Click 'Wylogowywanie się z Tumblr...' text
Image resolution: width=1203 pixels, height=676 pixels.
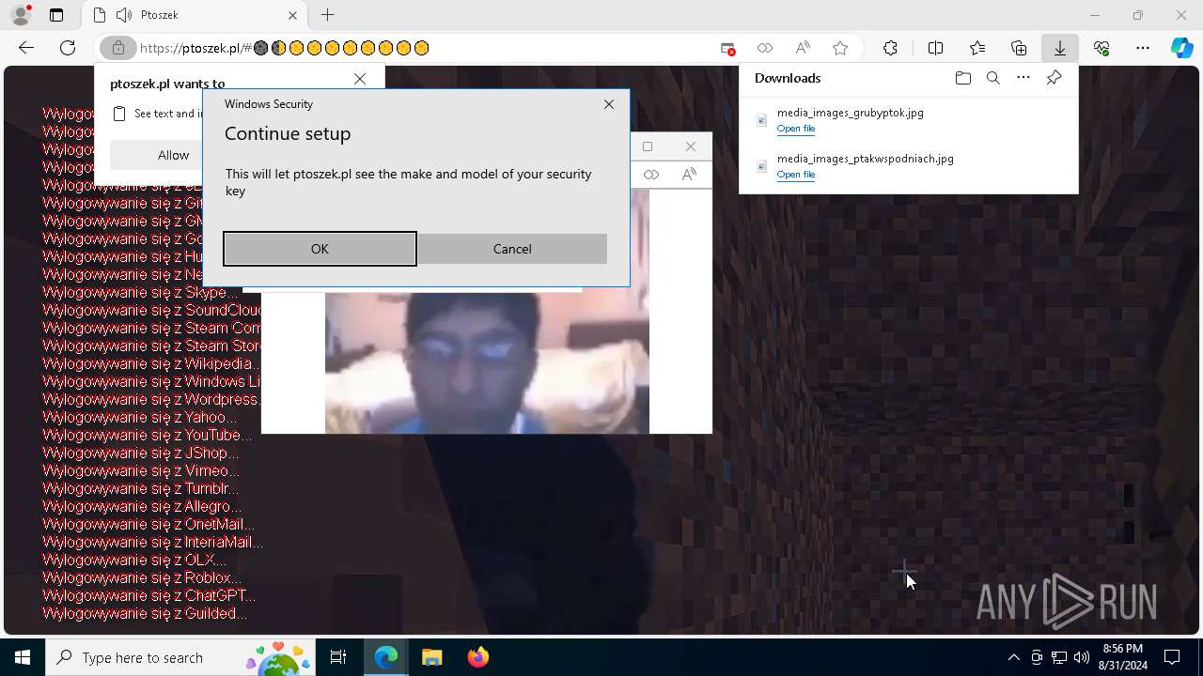[x=141, y=488]
